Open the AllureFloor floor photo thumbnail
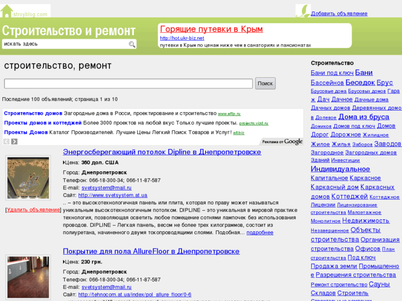The image size is (402, 301). click(28, 277)
